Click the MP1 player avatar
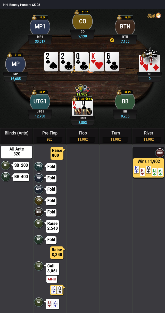Image resolution: width=165 pixels, height=313 pixels. pos(40,26)
